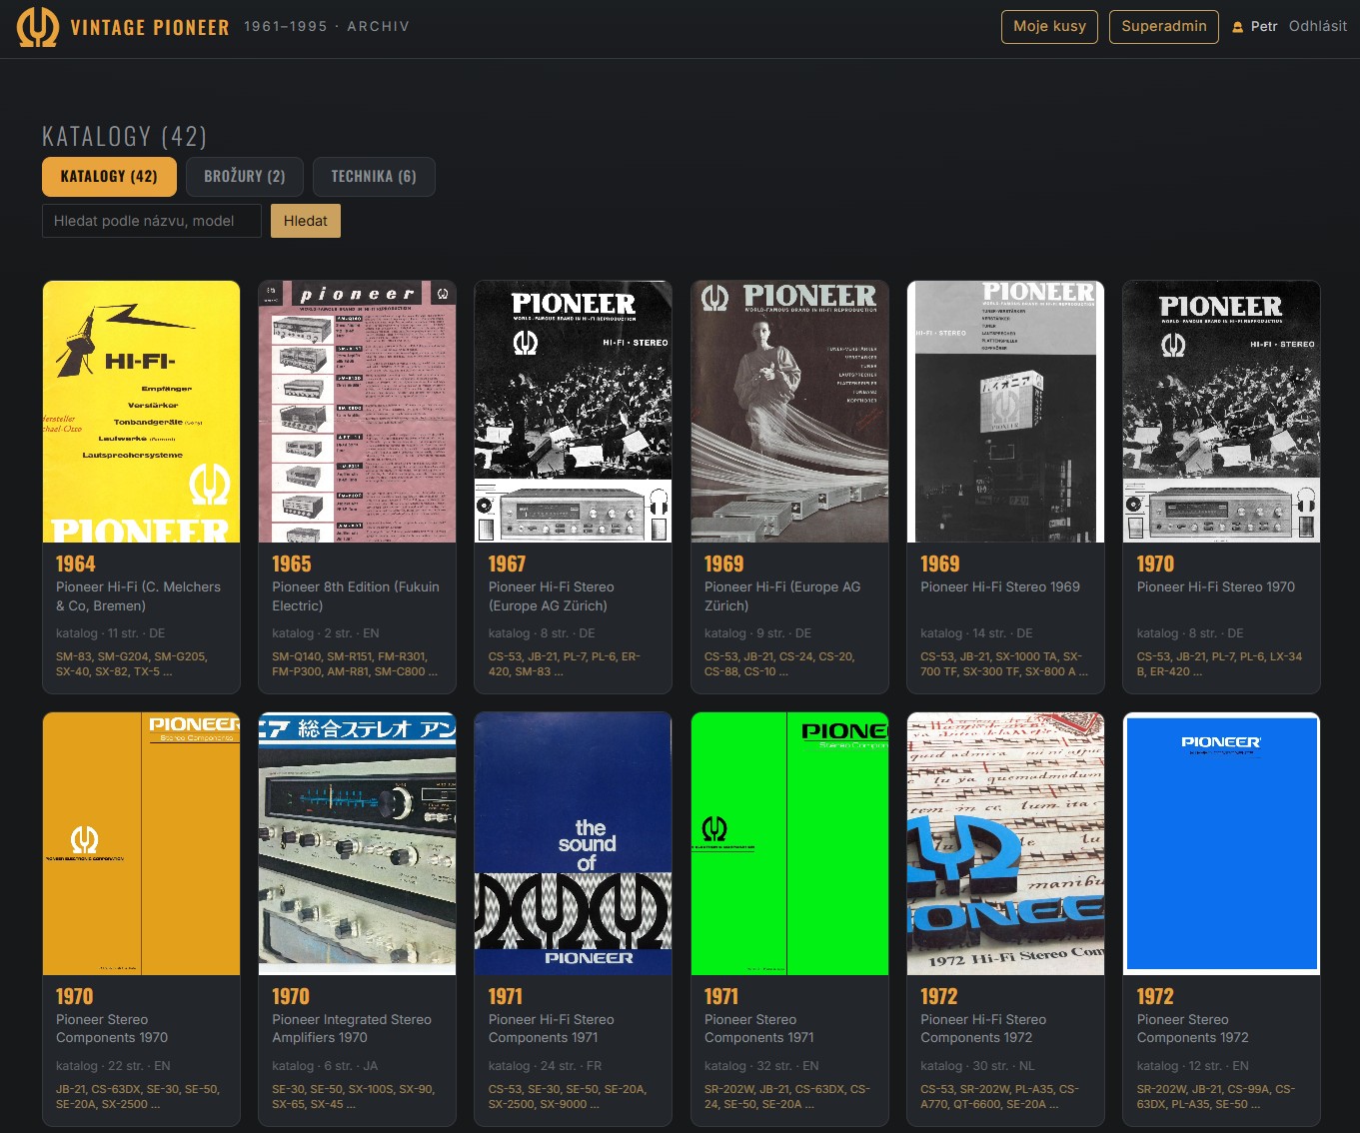This screenshot has height=1133, width=1360.
Task: Click the 1967 year heading
Action: tap(508, 564)
